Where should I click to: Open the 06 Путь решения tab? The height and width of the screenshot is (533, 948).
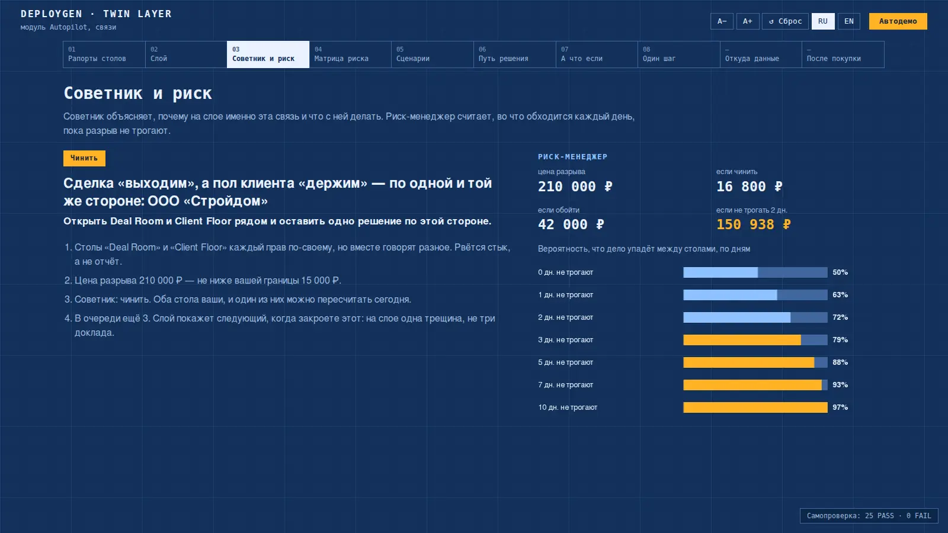pyautogui.click(x=515, y=54)
